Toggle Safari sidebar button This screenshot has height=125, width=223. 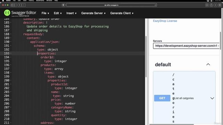pyautogui.click(x=13, y=5)
